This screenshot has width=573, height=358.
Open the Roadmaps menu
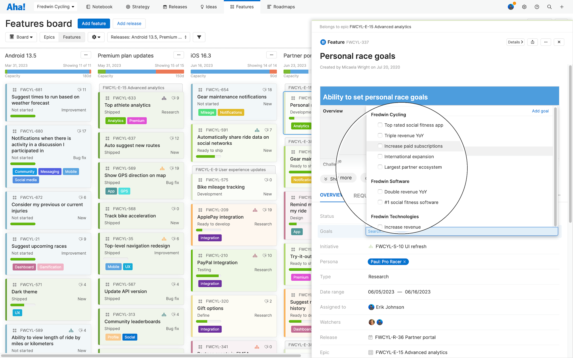tap(281, 7)
